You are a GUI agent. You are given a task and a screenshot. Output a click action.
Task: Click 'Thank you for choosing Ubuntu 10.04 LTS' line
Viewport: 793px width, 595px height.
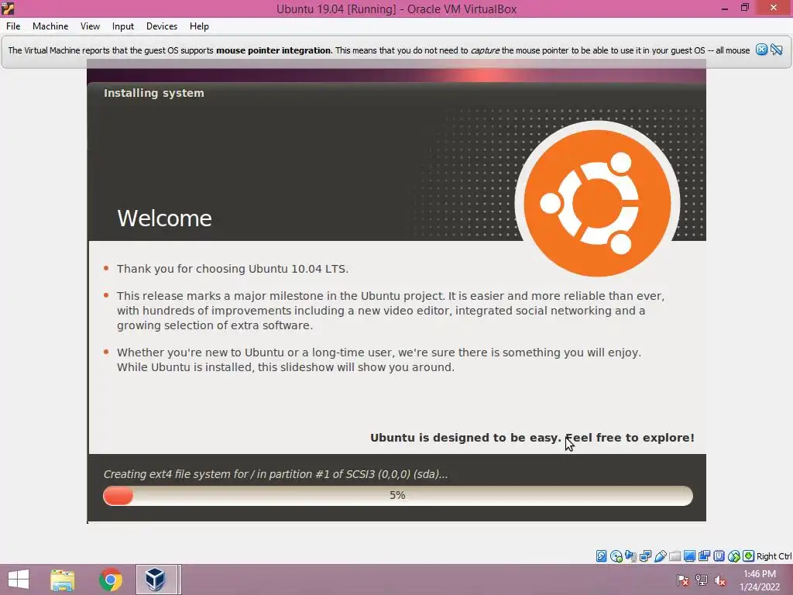(232, 269)
